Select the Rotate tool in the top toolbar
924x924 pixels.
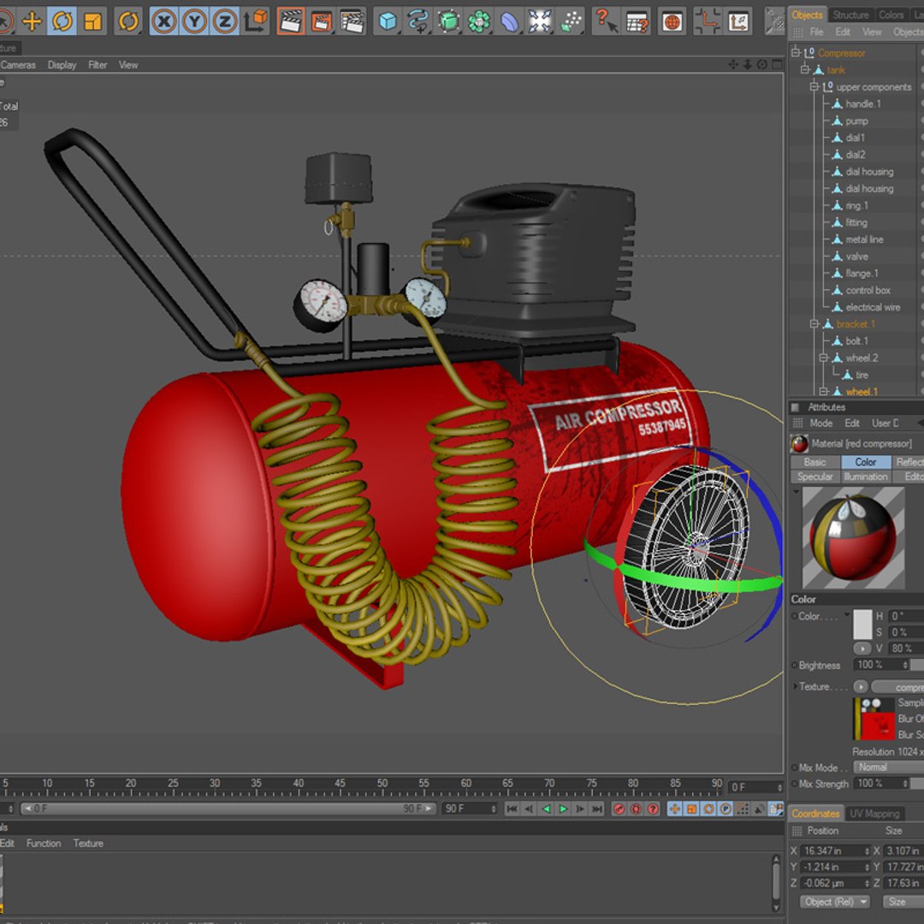click(x=62, y=21)
